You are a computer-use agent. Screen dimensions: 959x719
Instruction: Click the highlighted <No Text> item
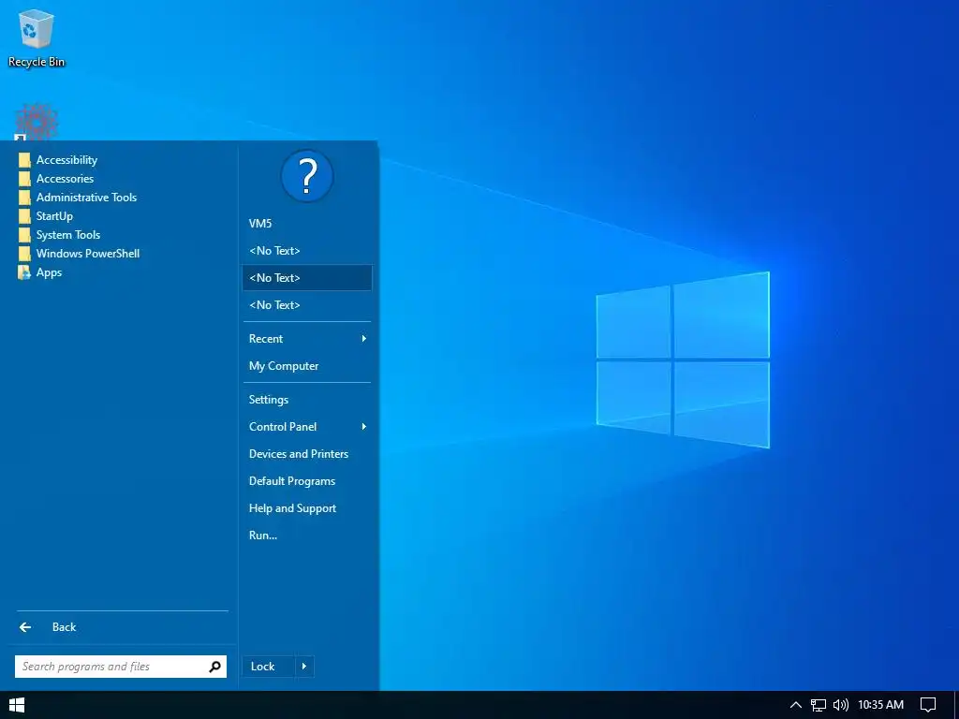[x=307, y=277]
